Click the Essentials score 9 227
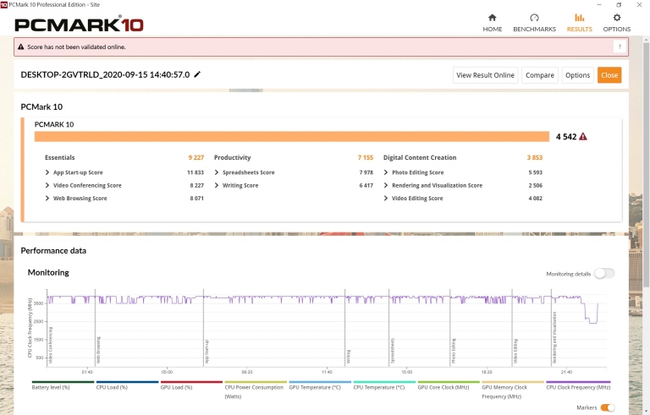 point(196,157)
